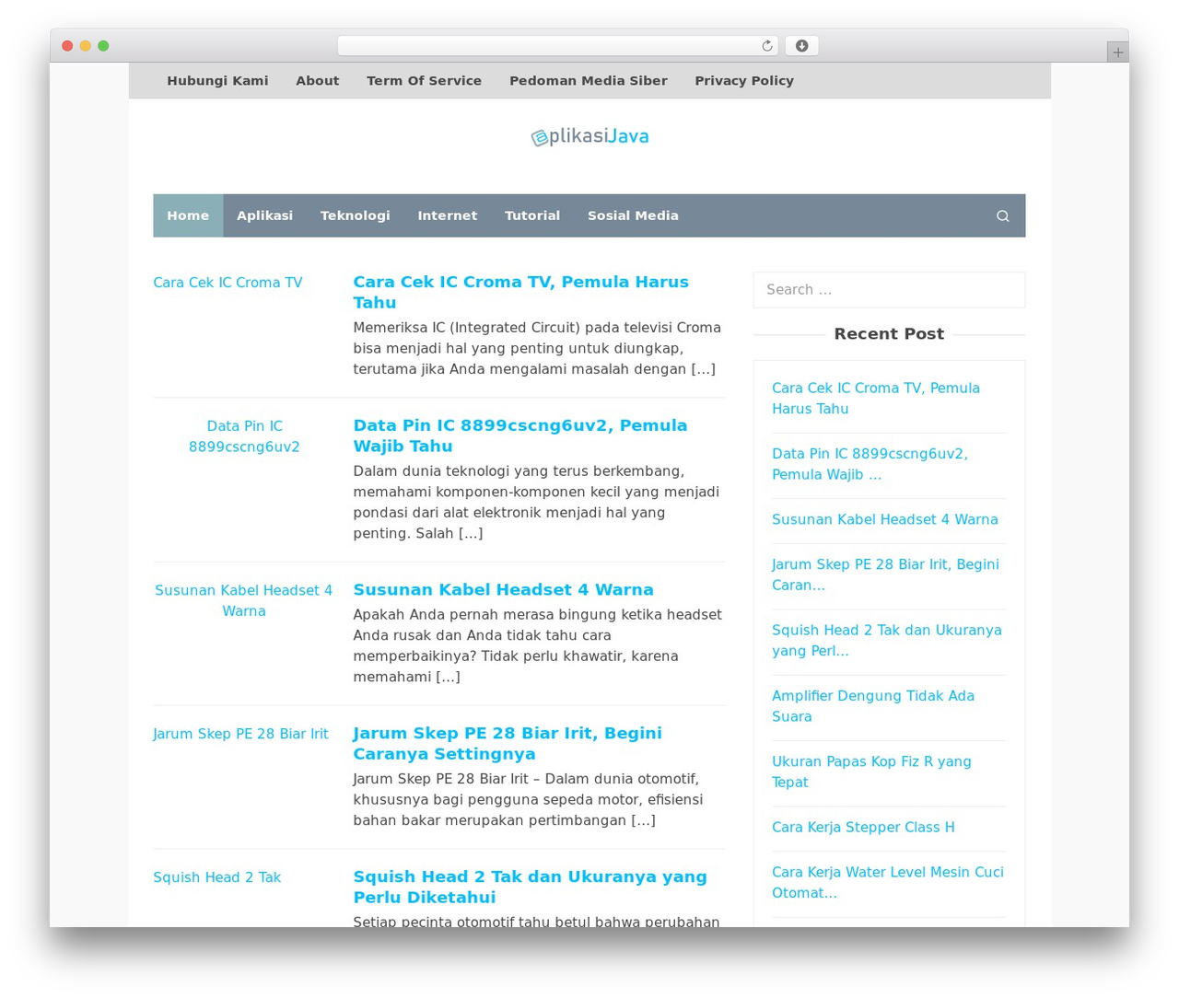This screenshot has width=1179, height=998.
Task: Click the browser address bar
Action: point(557,46)
